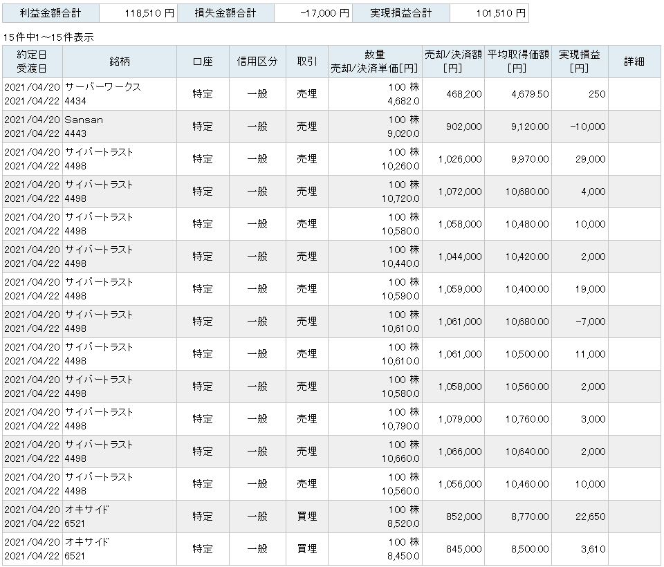Click the 1,072,000 settlement amount
This screenshot has width=664, height=567.
pos(460,192)
